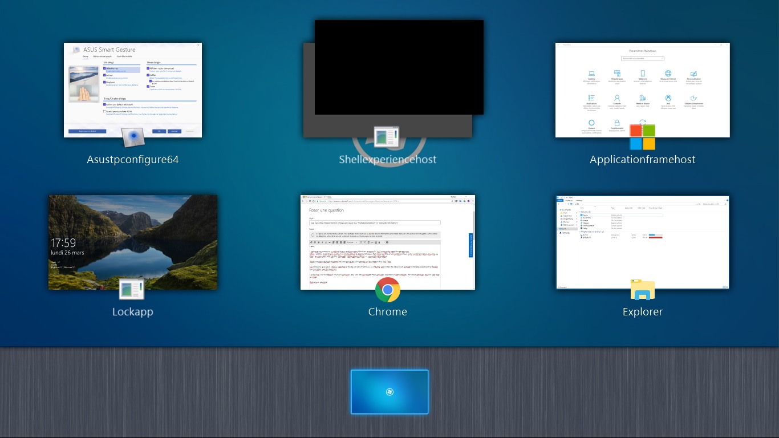
Task: Select the Shellexperiencehost label
Action: coord(388,160)
